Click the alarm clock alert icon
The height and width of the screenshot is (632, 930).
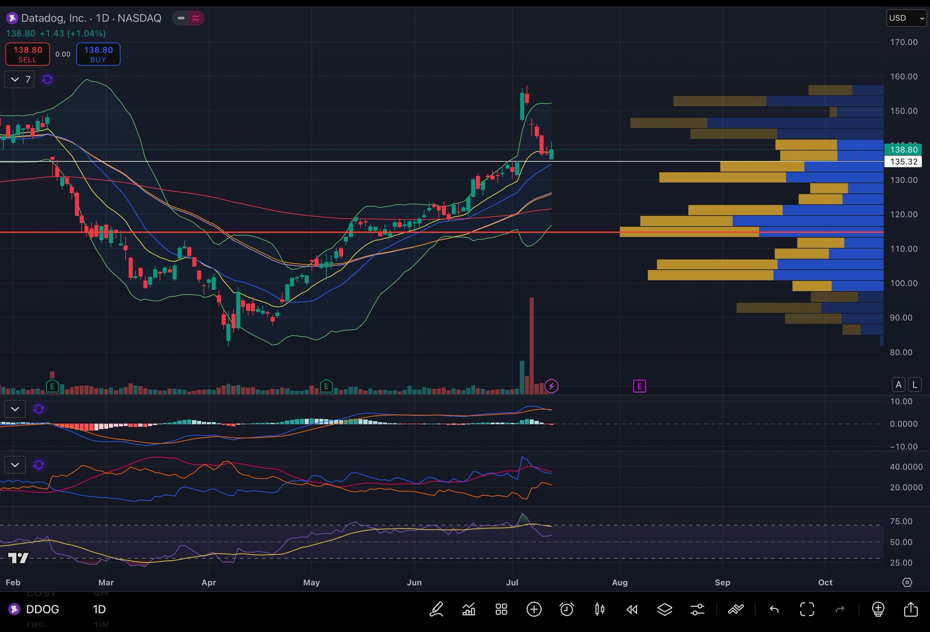pos(566,609)
